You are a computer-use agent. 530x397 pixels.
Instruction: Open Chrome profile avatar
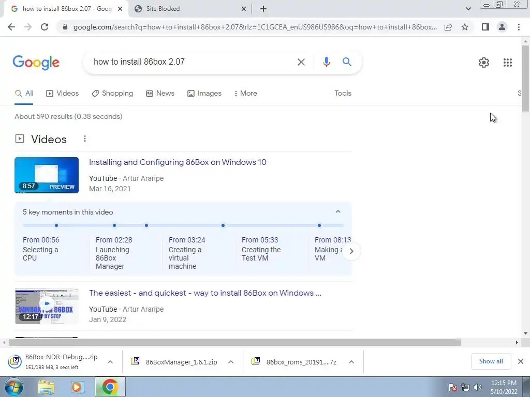coord(502,27)
